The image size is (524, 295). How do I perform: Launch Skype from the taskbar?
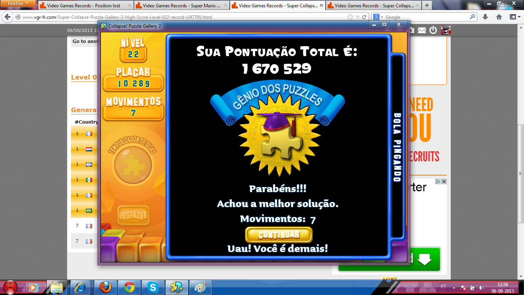point(153,287)
